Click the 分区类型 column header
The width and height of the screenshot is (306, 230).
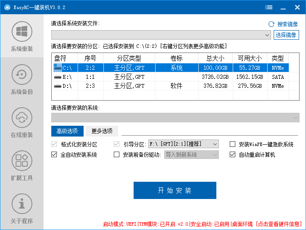pyautogui.click(x=129, y=58)
